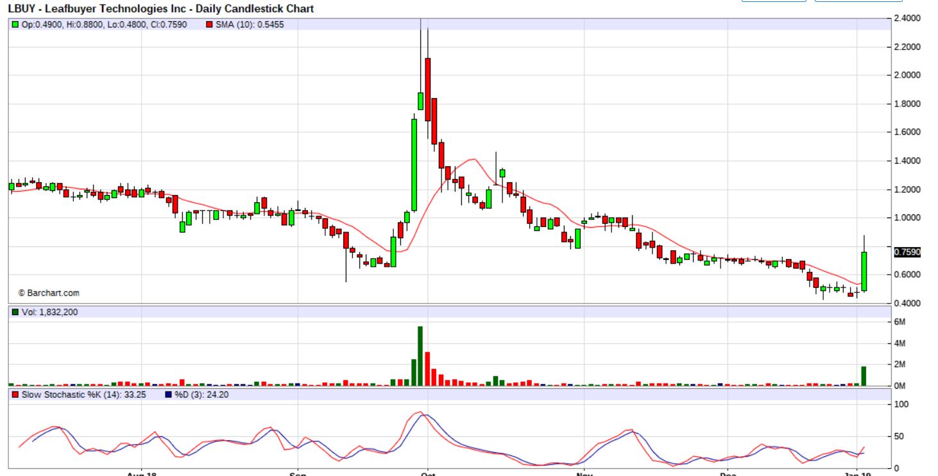Click the 4M volume axis label
The width and height of the screenshot is (938, 476).
[x=900, y=344]
